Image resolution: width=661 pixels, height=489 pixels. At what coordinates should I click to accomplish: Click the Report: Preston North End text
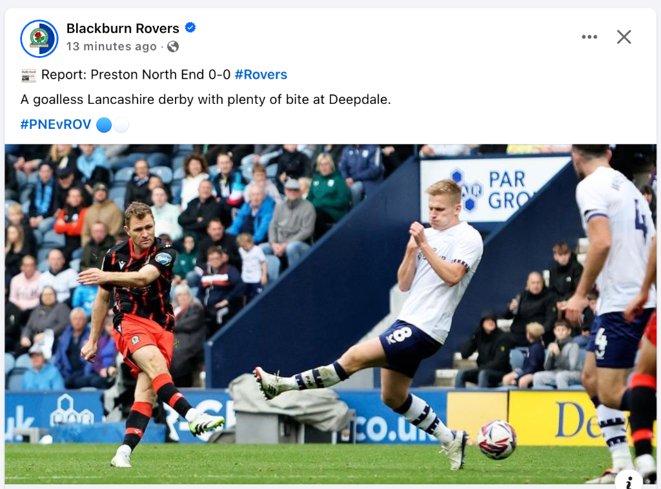coord(136,75)
